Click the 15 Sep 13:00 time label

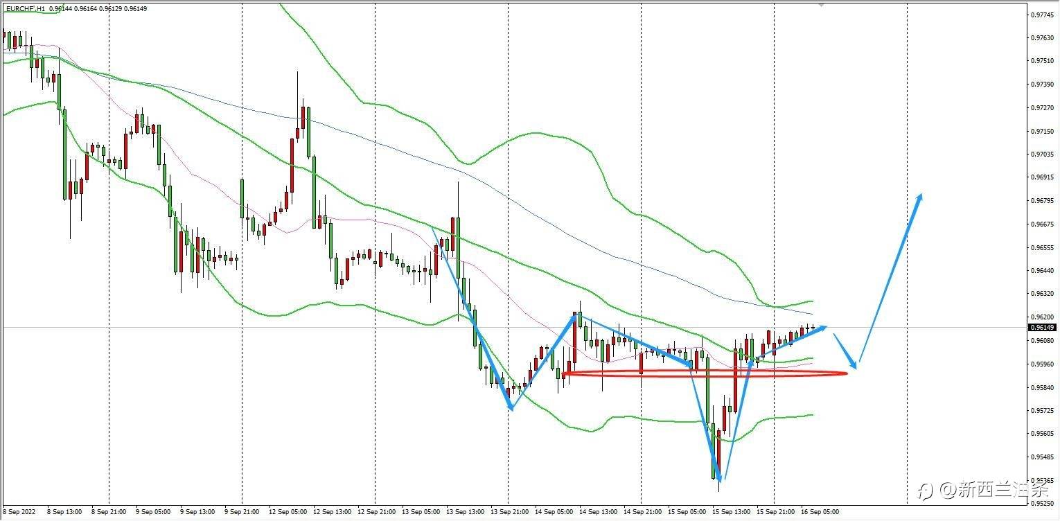732,512
